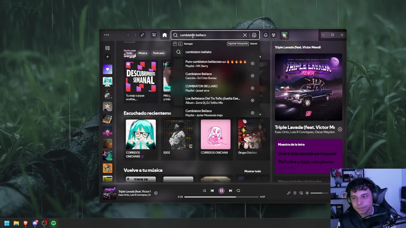
Task: Open 'Escuchado recientemente' section heading
Action: click(x=147, y=113)
